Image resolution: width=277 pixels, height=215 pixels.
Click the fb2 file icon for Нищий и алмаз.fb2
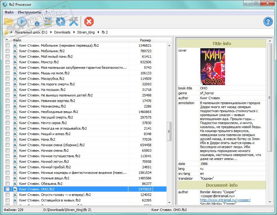15,134
